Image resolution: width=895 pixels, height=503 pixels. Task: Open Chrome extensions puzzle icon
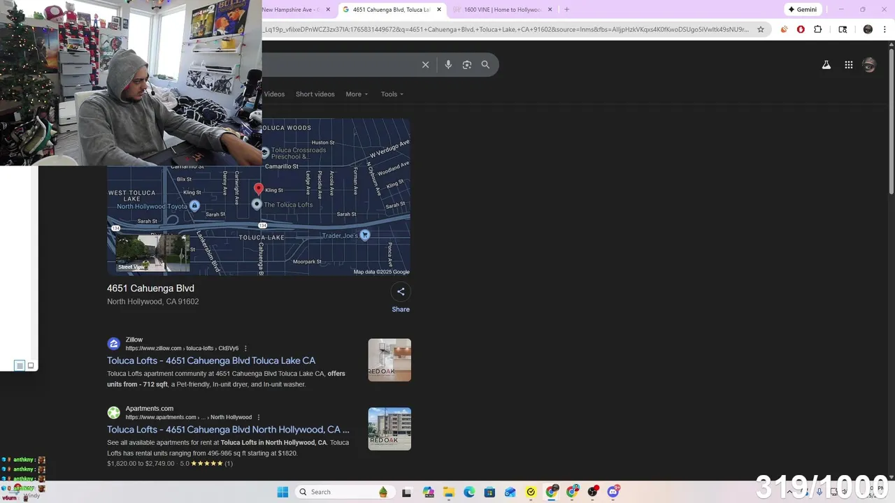pyautogui.click(x=818, y=29)
